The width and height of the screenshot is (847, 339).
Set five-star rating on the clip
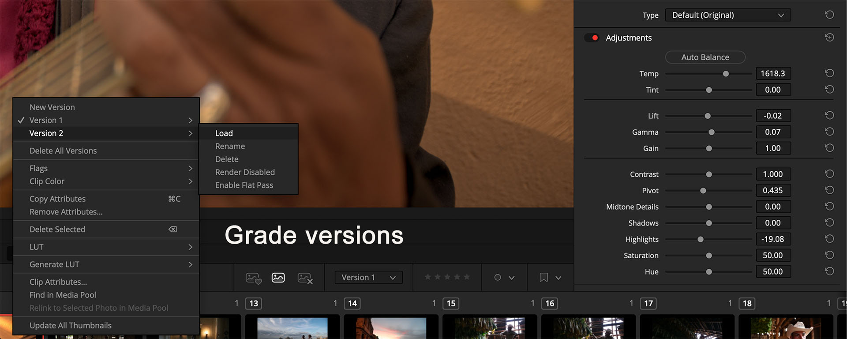(467, 277)
